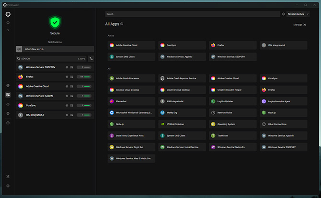The width and height of the screenshot is (321, 198).
Task: Click the info icon below the Portmaster logo
Action: 8,23
